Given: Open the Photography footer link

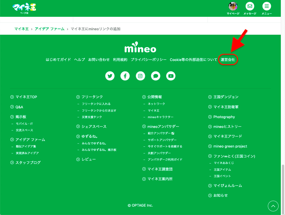Looking at the screenshot, I should 224,117.
